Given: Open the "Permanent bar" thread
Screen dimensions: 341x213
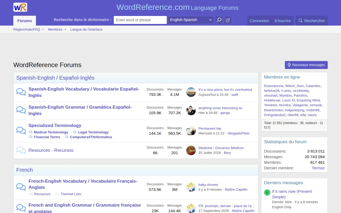Looking at the screenshot, I should (210, 129).
